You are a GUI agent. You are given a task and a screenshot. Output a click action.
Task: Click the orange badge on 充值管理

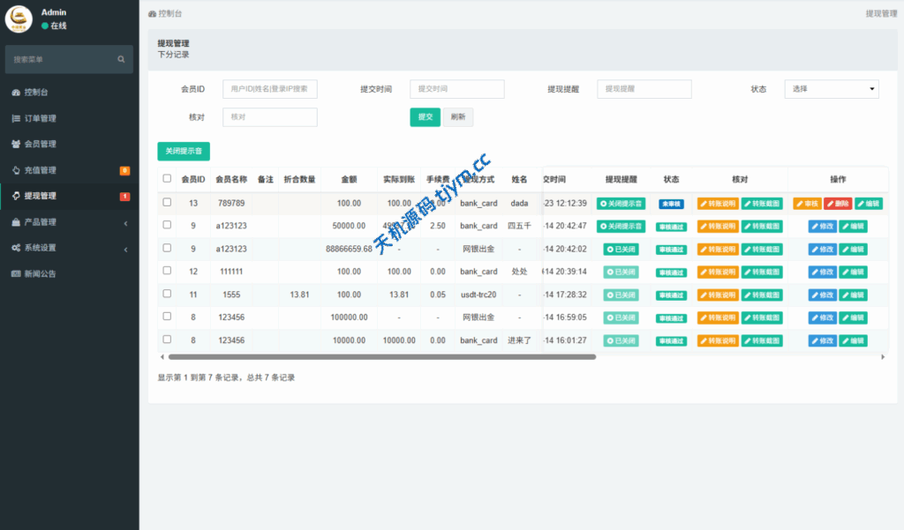124,170
